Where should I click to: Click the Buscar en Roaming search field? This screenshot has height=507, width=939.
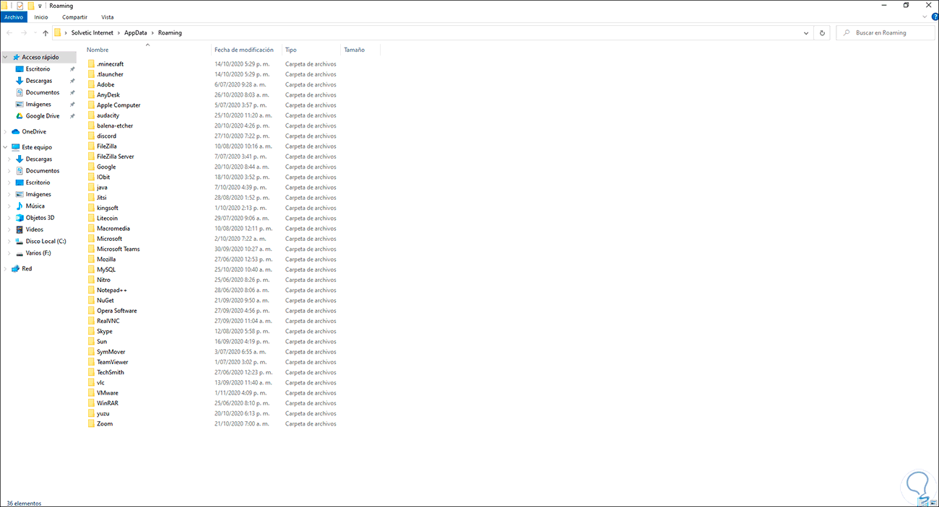[x=885, y=32]
